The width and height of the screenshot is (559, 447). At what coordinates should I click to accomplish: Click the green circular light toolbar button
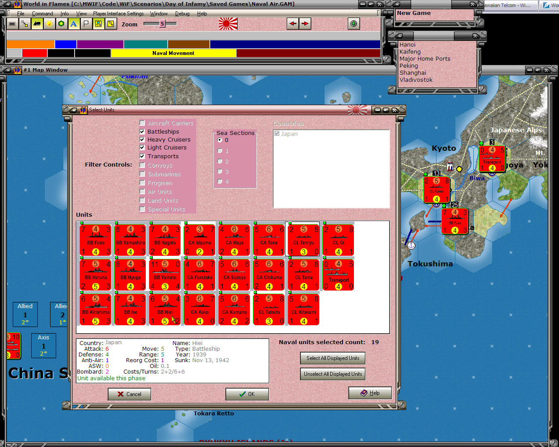(x=353, y=24)
